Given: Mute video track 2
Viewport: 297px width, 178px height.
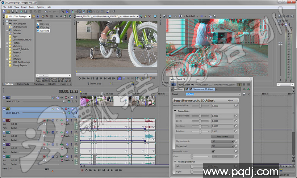Looking at the screenshot, I should (72, 109).
